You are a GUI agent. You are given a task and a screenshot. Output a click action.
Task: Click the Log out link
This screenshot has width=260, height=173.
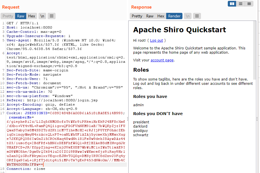(x=157, y=41)
